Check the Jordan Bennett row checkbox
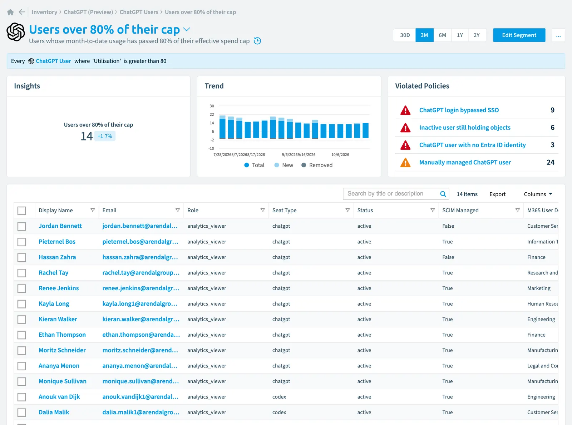The image size is (572, 425). tap(22, 226)
